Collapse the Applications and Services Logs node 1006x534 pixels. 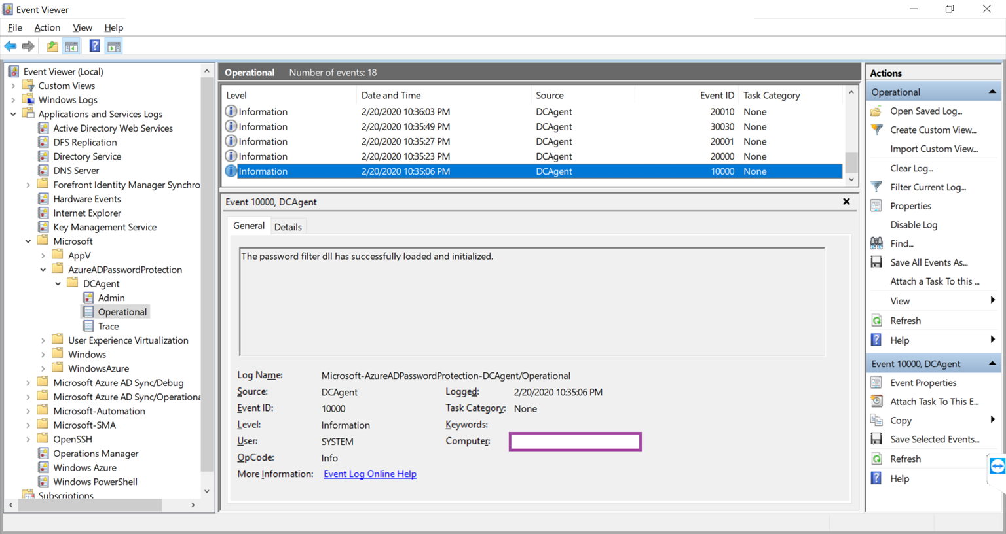tap(13, 114)
